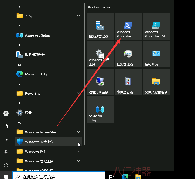
Task: Click the letter S section header
Action: (19, 104)
